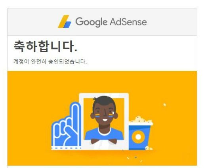Screen dimensions: 204x168
Task: Click the dashed line under the foam finger
Action: click(x=66, y=148)
